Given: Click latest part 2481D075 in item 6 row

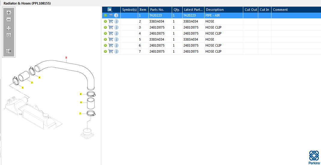Looking at the screenshot, I should pos(191,45).
